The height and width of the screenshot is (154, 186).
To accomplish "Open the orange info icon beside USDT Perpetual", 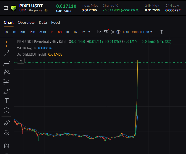I will tap(46, 11).
